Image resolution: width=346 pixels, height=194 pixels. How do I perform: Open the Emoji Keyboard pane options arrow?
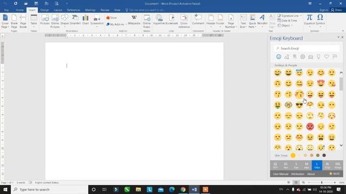click(338, 37)
